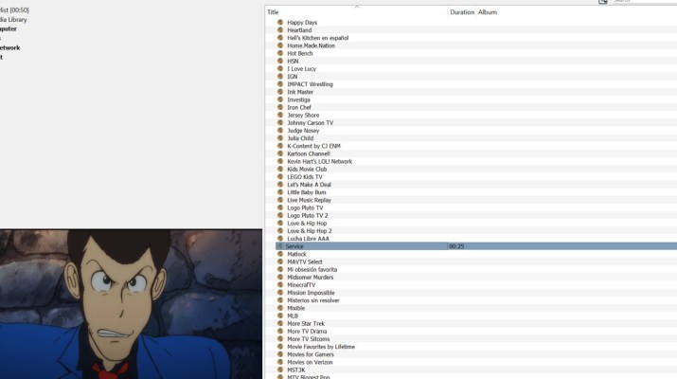Sort playlist by Album column header
Image resolution: width=677 pixels, height=379 pixels.
pyautogui.click(x=488, y=12)
